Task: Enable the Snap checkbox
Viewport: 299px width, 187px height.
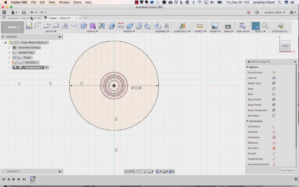Action: [x=274, y=89]
